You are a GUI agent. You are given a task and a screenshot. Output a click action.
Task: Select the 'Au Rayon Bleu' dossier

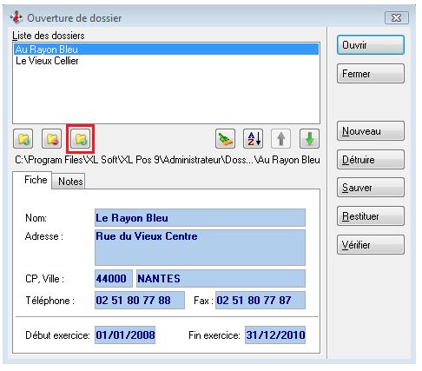click(167, 50)
